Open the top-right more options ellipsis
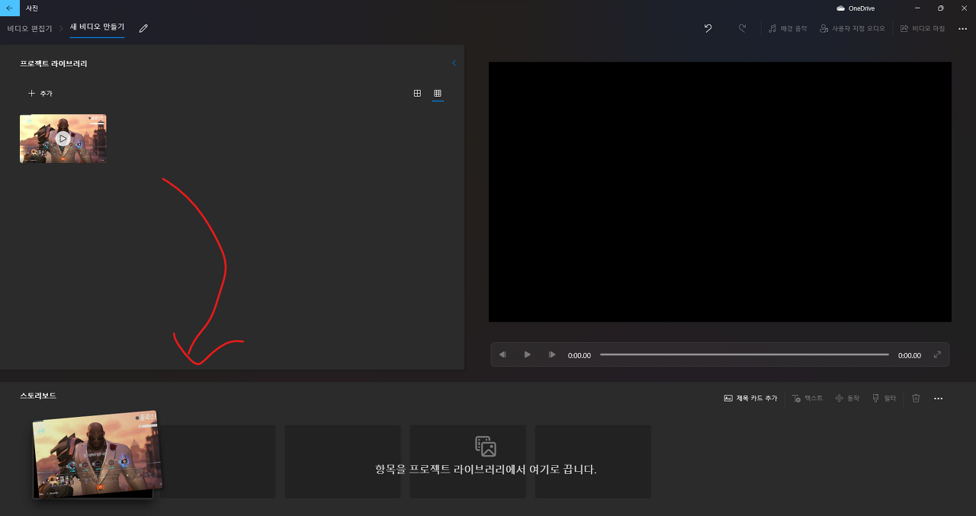 pyautogui.click(x=962, y=28)
